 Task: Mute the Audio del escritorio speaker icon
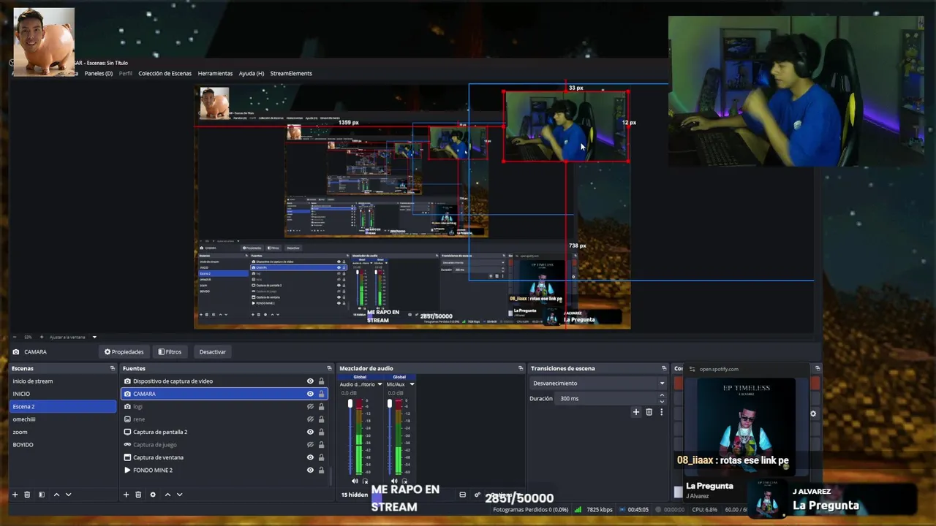click(355, 481)
